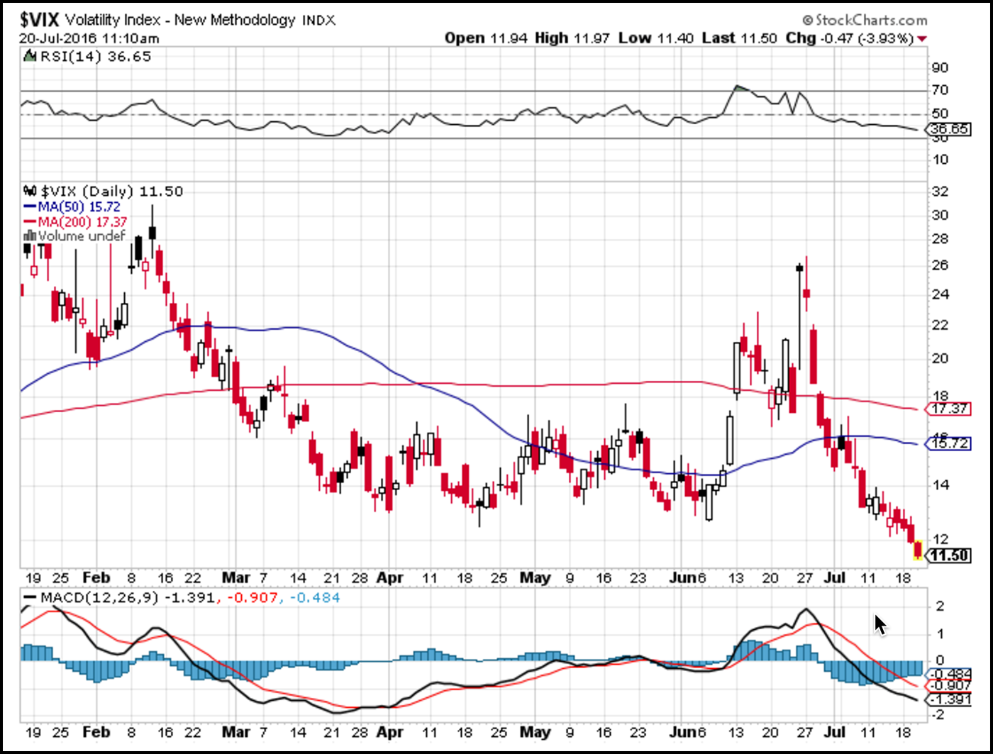Screen dimensions: 993x754
Task: Click the $VIX ticker symbol in header
Action: coord(41,19)
